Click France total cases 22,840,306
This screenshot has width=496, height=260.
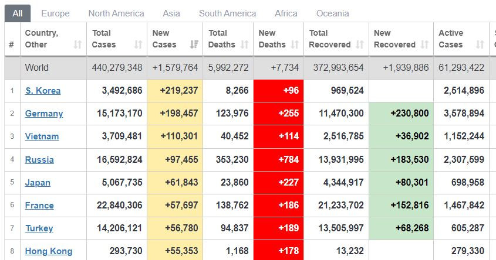[120, 206]
